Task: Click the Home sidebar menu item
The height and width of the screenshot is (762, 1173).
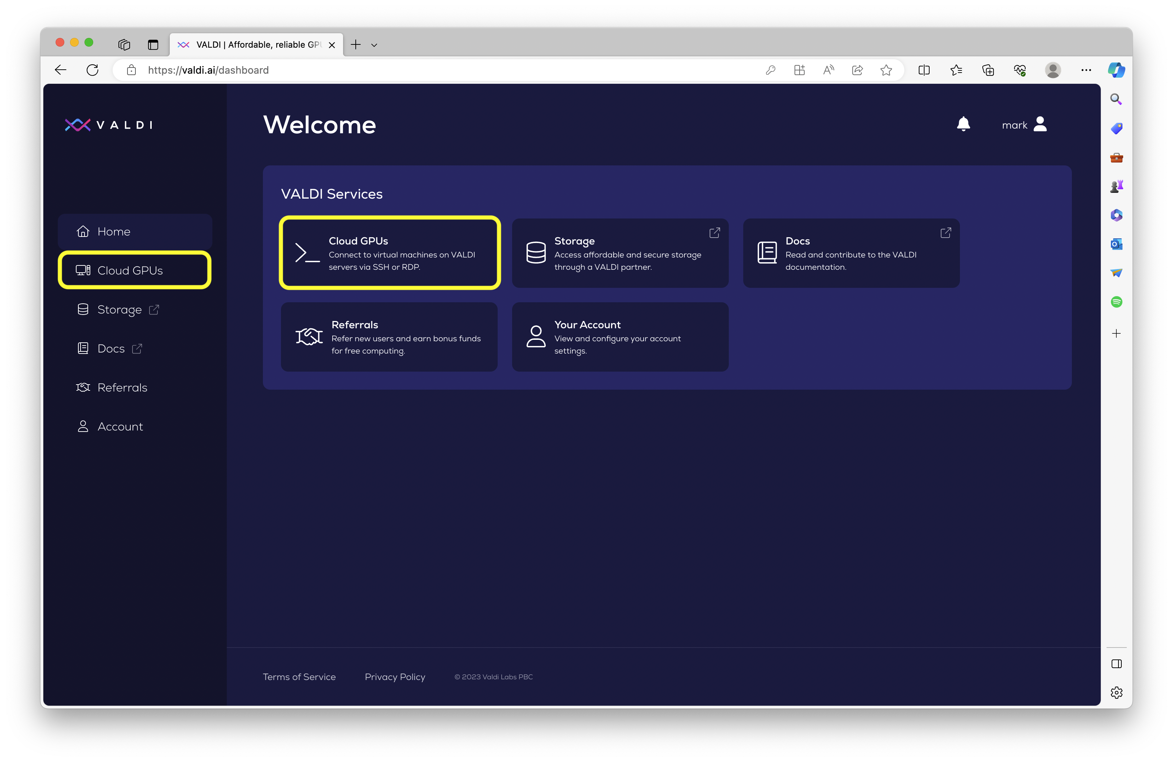Action: [137, 231]
